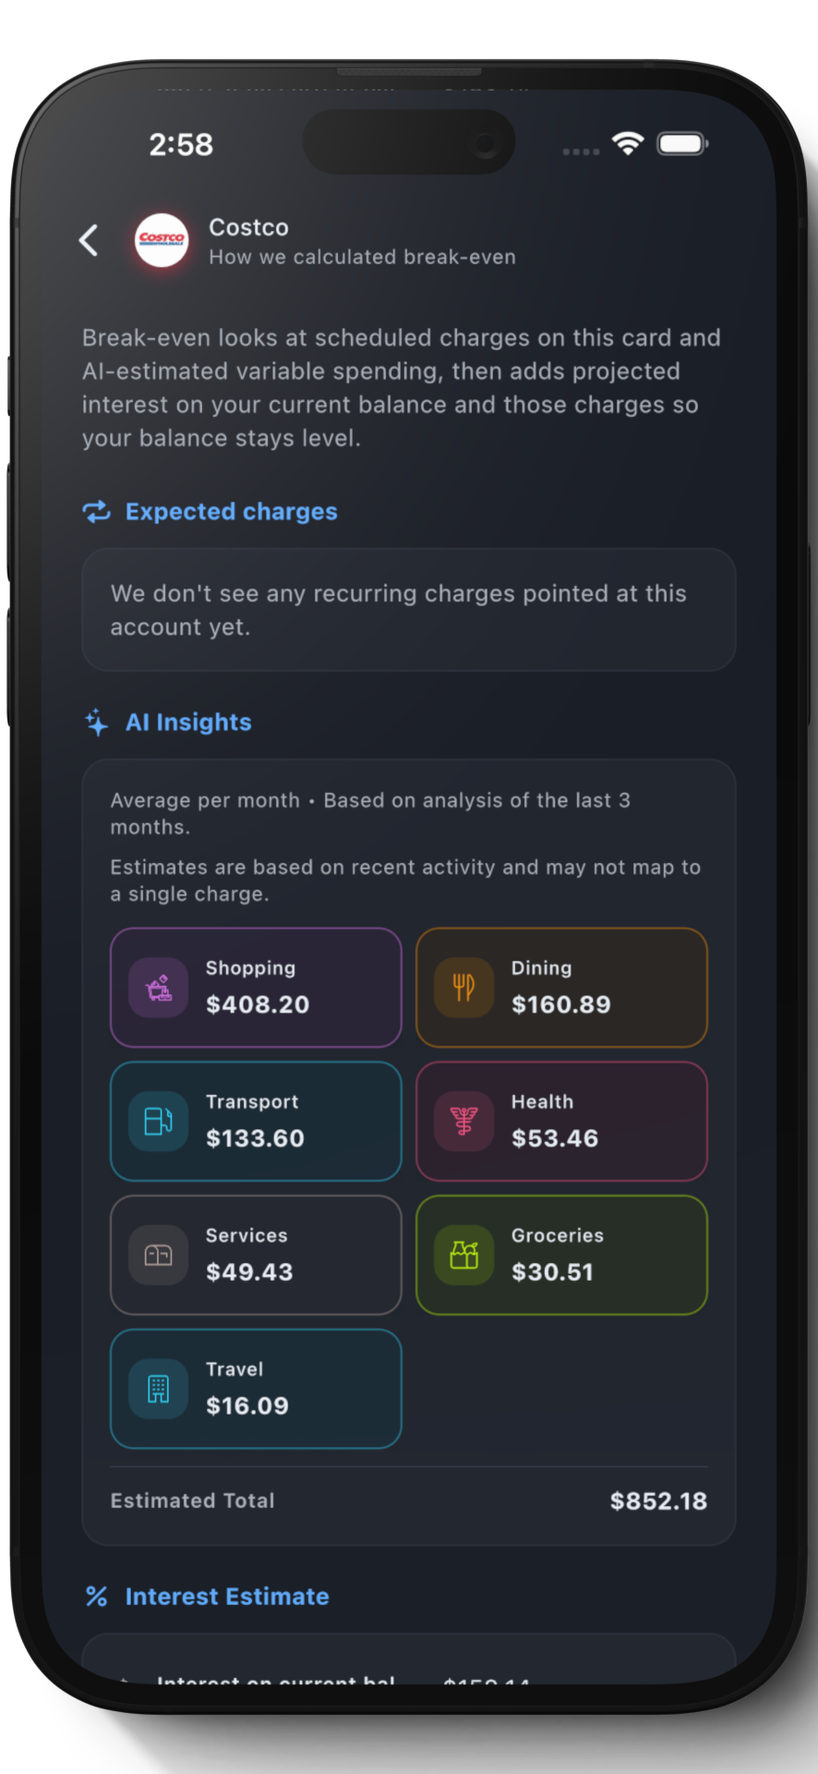
Task: Tap the back chevron arrow
Action: (90, 240)
